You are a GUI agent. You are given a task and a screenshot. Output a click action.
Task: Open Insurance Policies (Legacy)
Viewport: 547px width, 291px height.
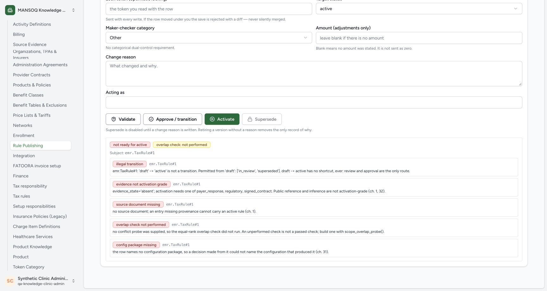click(40, 216)
